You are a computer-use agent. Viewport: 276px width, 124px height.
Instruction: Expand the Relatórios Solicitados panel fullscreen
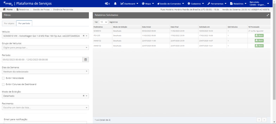click(x=268, y=15)
